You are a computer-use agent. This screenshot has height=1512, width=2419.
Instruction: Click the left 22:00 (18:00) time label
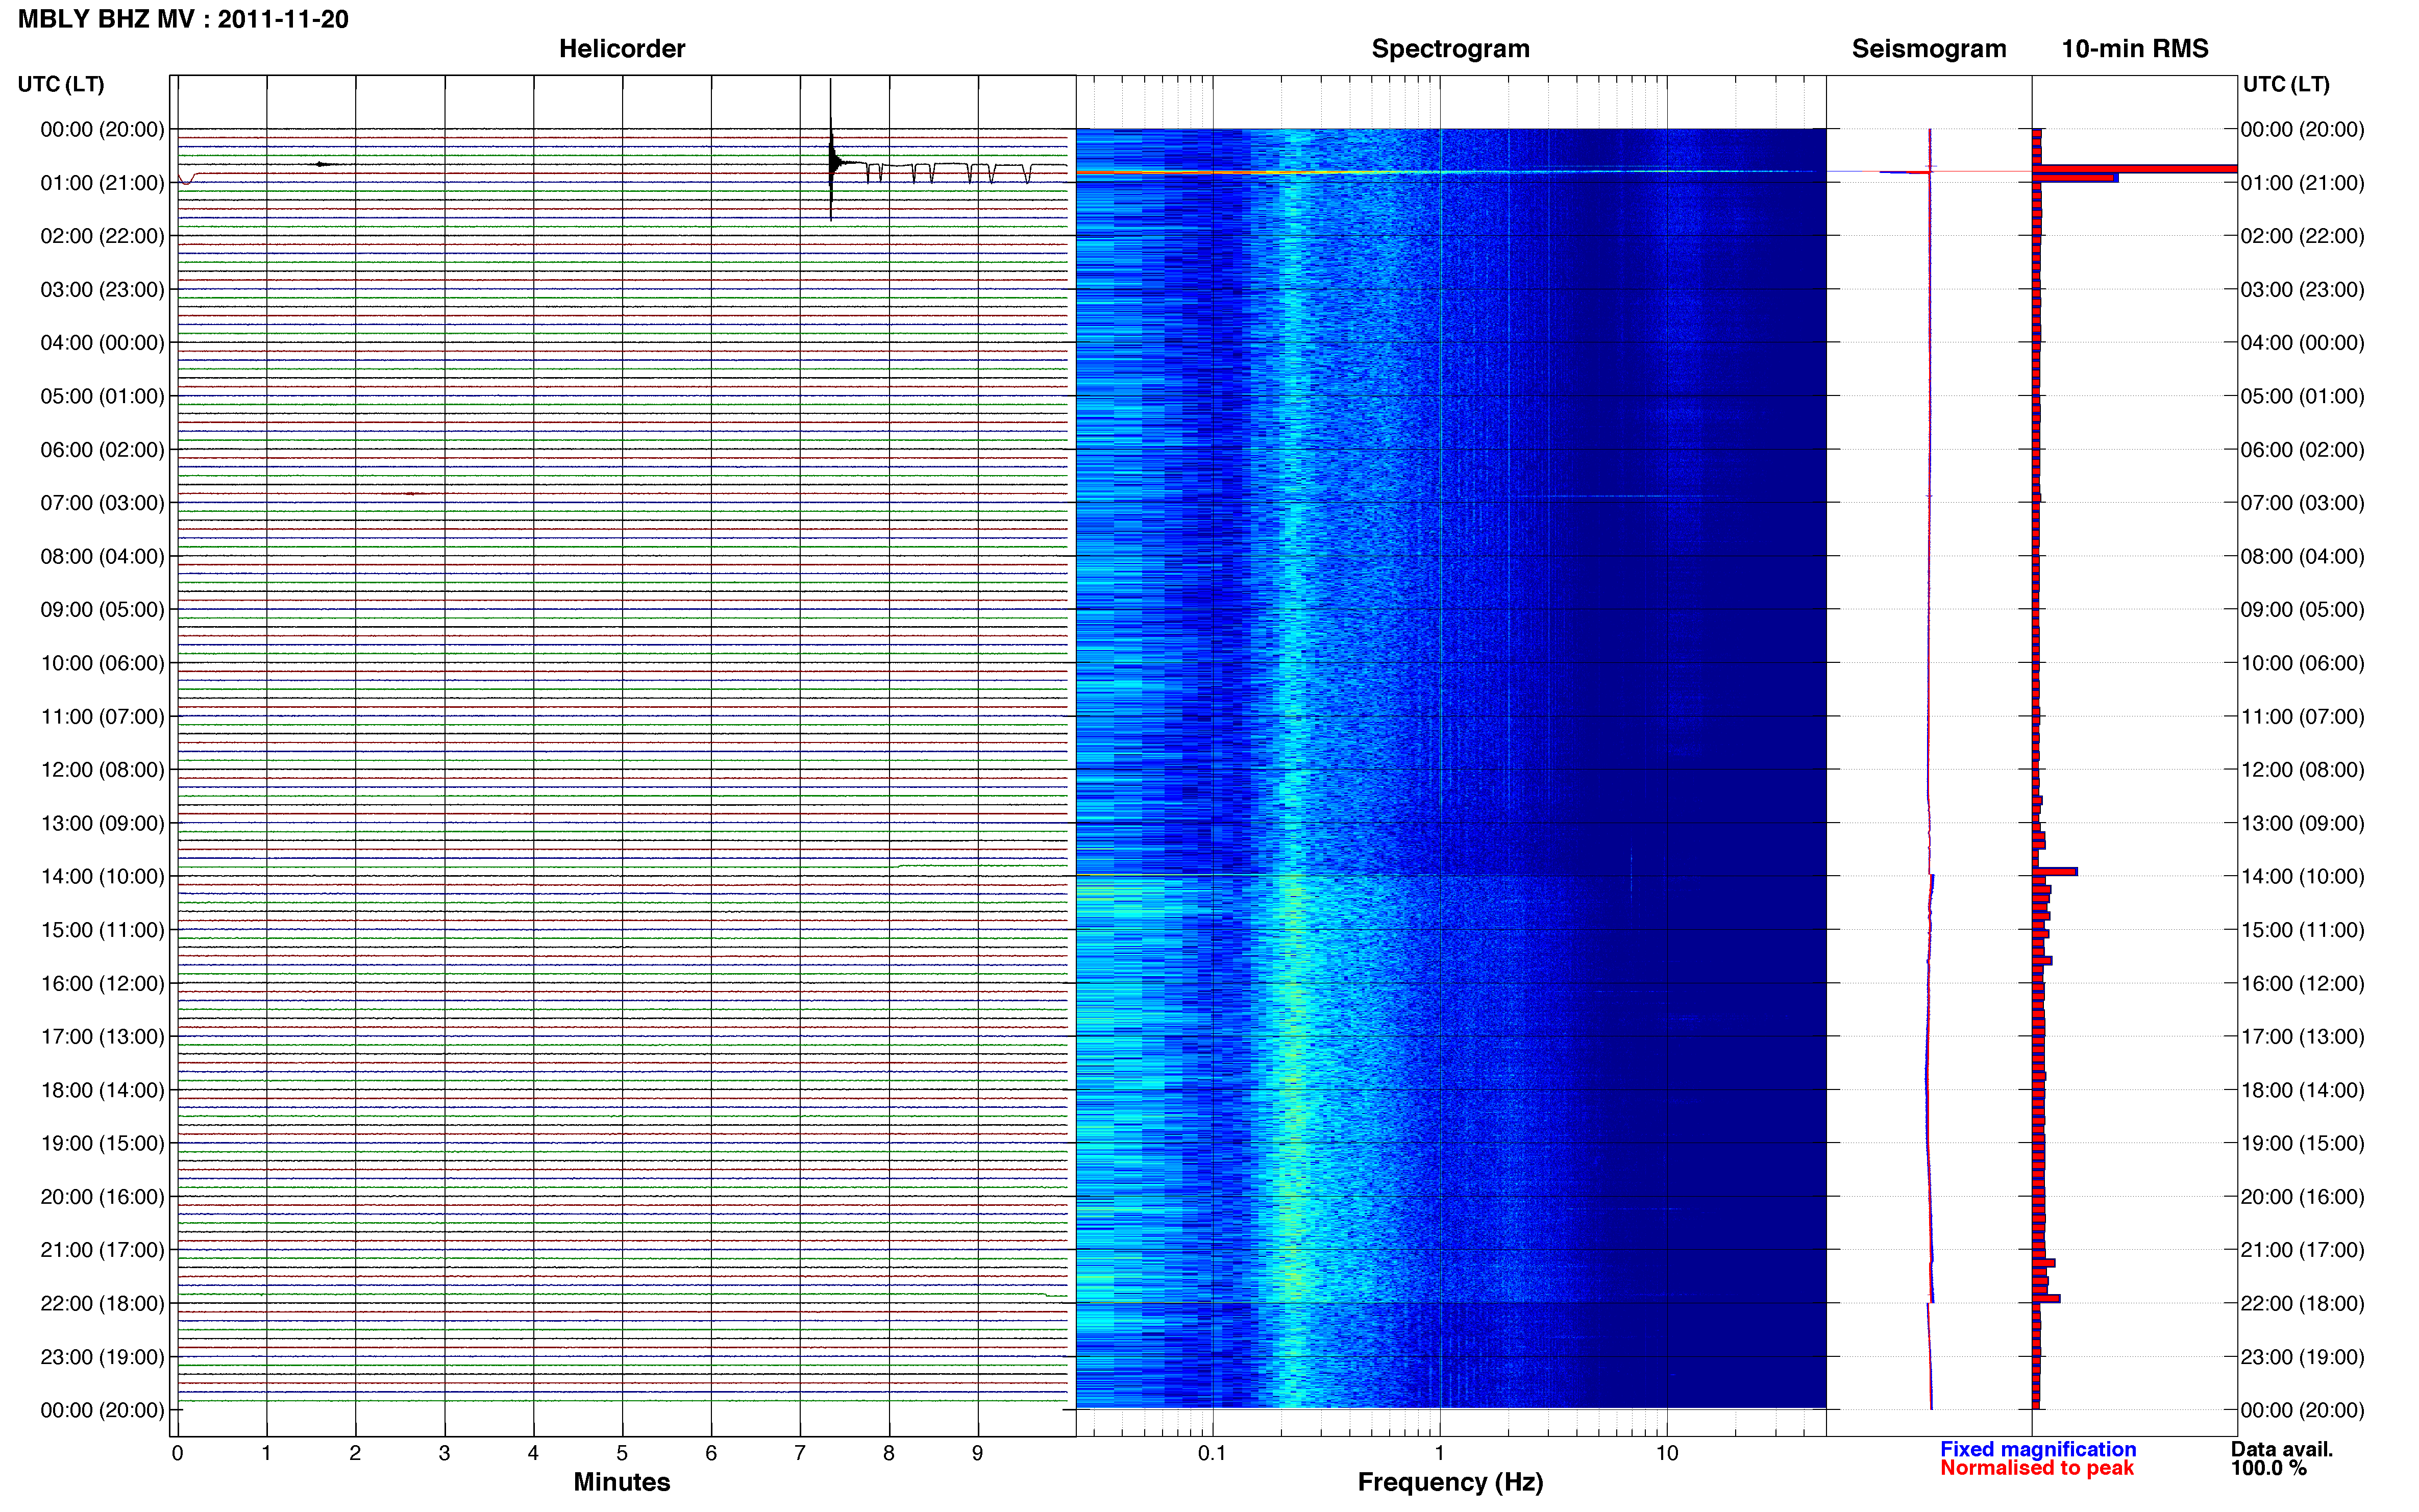102,1304
